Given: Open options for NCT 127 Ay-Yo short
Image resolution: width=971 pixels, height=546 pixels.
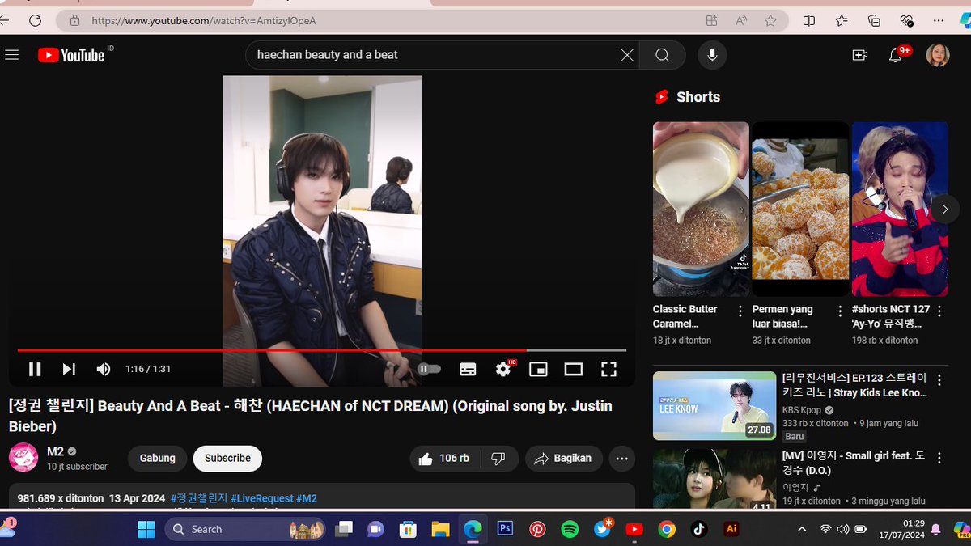Looking at the screenshot, I should 939,311.
